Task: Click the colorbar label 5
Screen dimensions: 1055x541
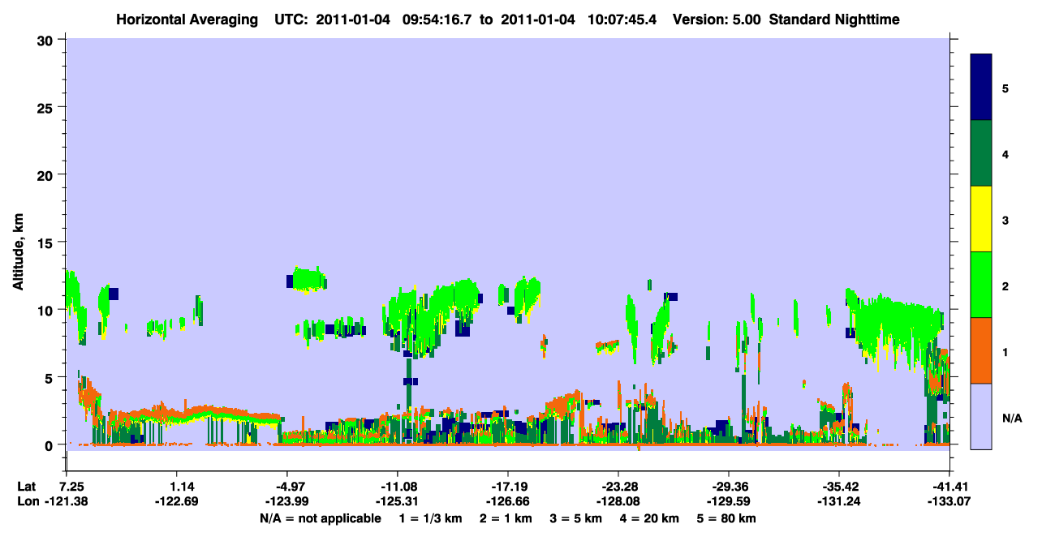Action: point(1005,88)
